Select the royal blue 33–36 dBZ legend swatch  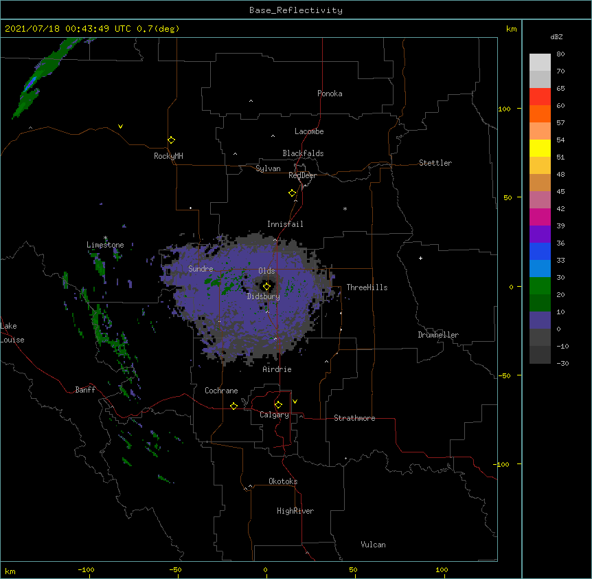pos(540,251)
